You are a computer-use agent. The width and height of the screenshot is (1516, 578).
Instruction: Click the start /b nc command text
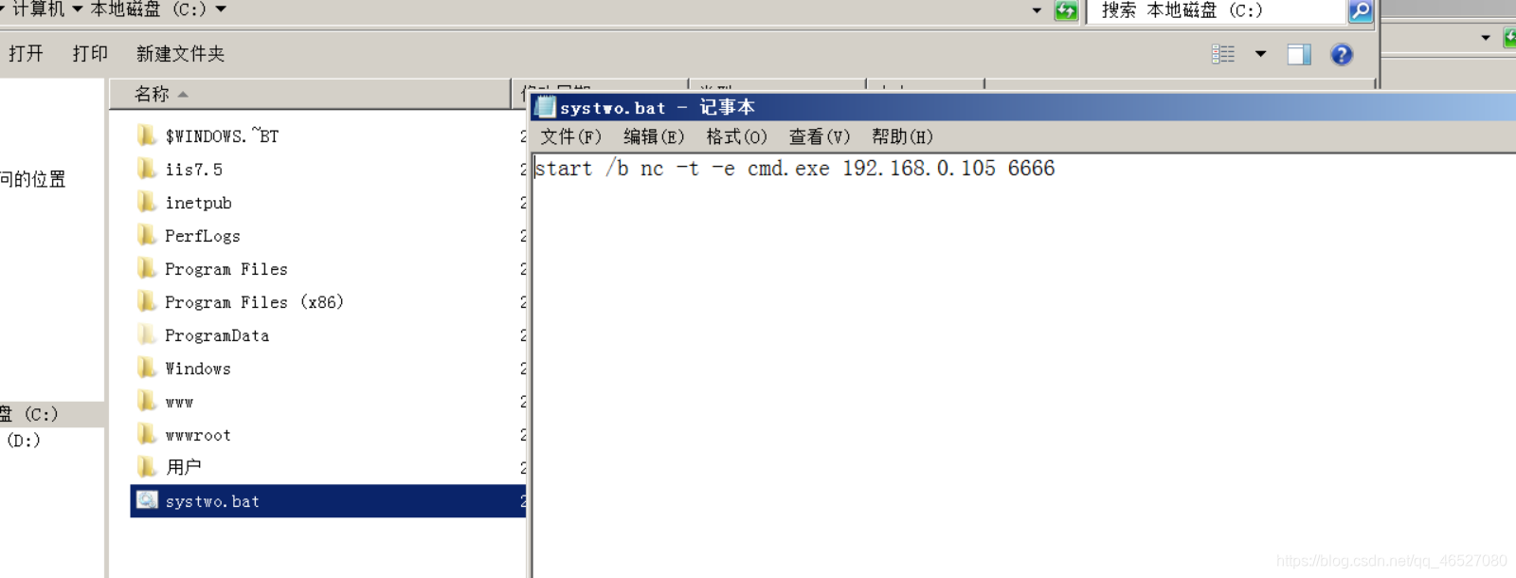click(794, 169)
